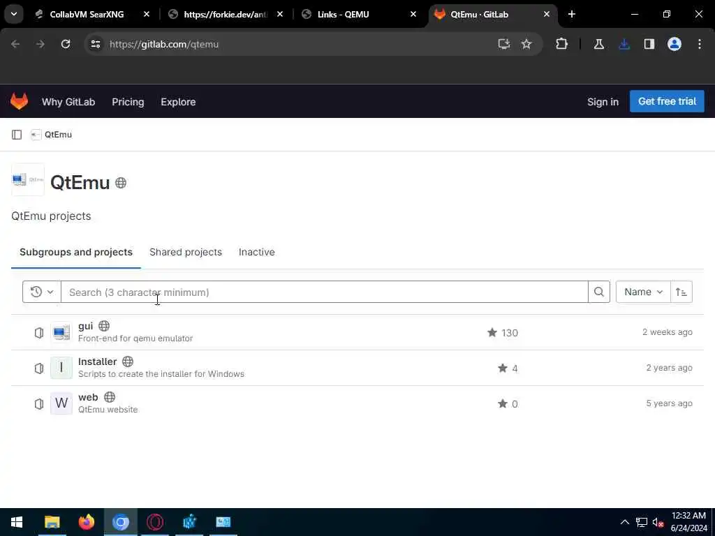
Task: Go forward in browser history
Action: 40,44
